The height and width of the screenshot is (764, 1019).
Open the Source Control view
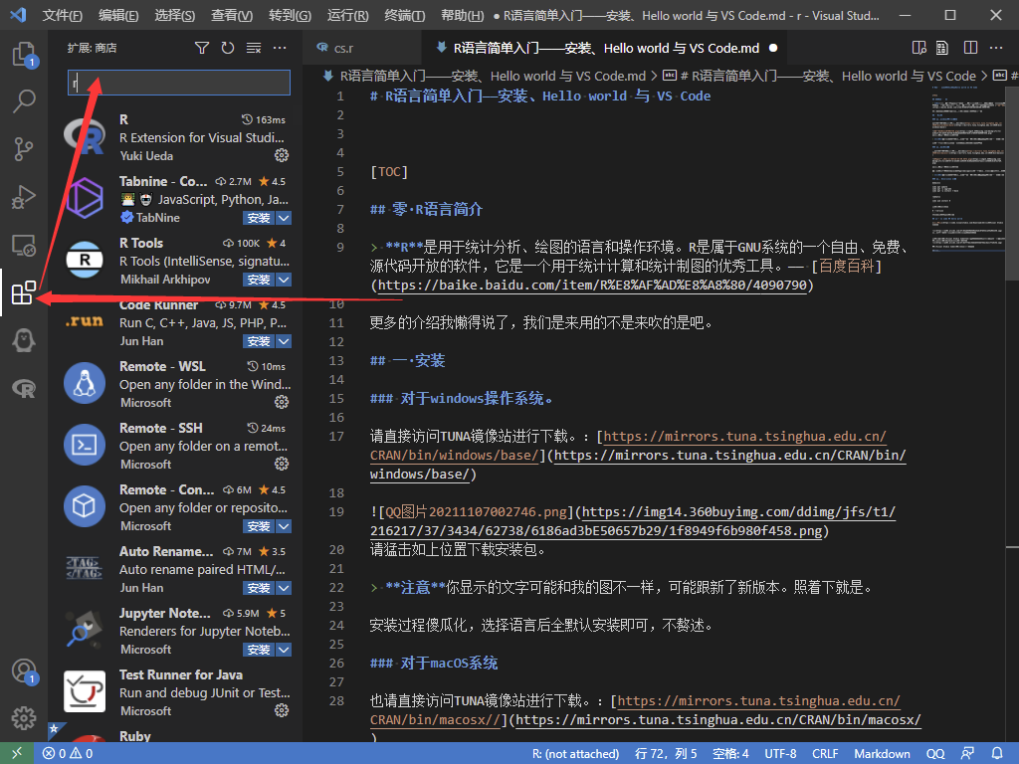click(25, 147)
